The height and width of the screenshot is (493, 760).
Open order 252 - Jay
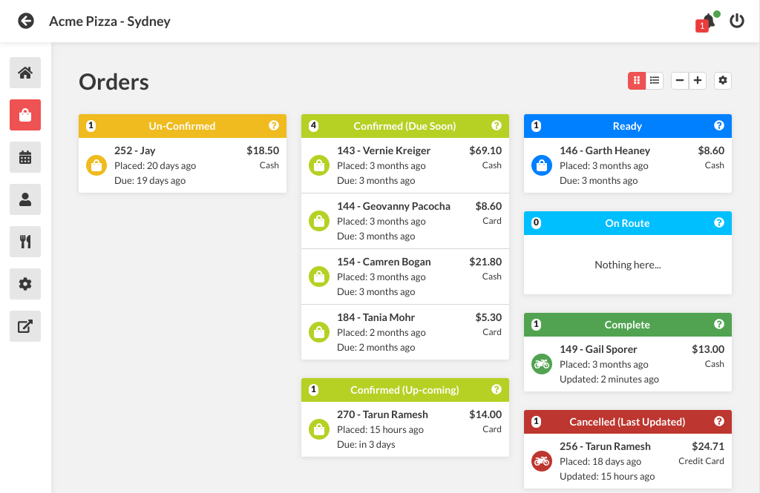(183, 165)
